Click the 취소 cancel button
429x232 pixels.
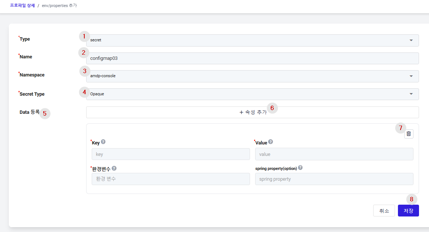tap(384, 211)
